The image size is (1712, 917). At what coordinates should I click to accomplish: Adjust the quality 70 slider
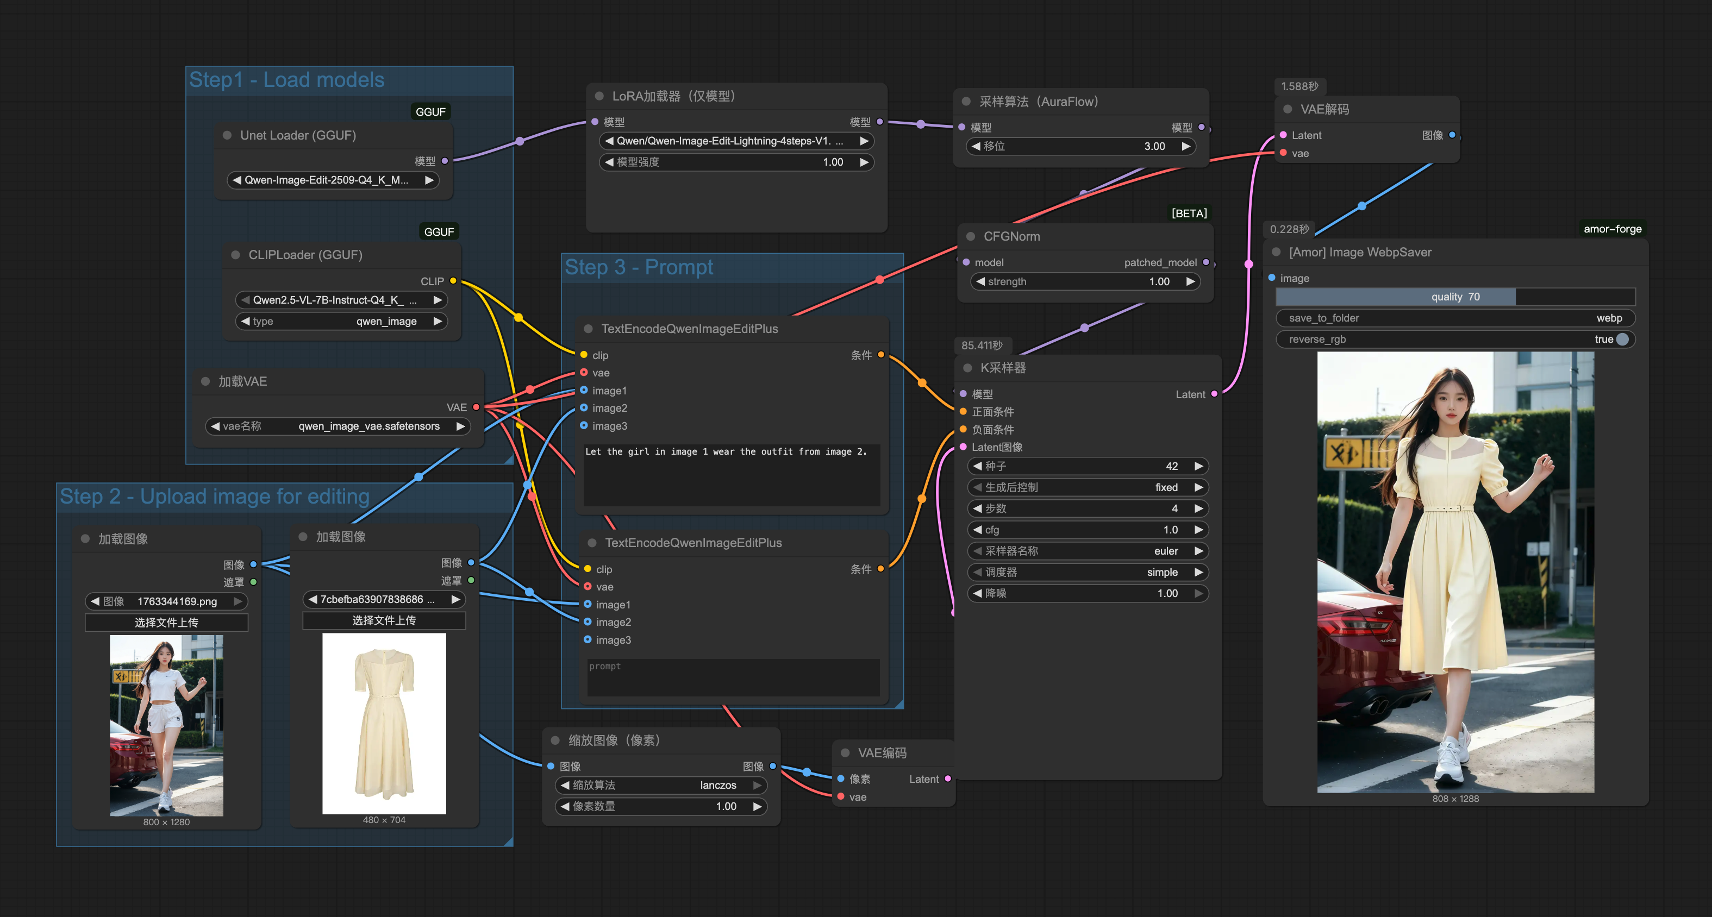pos(1455,297)
